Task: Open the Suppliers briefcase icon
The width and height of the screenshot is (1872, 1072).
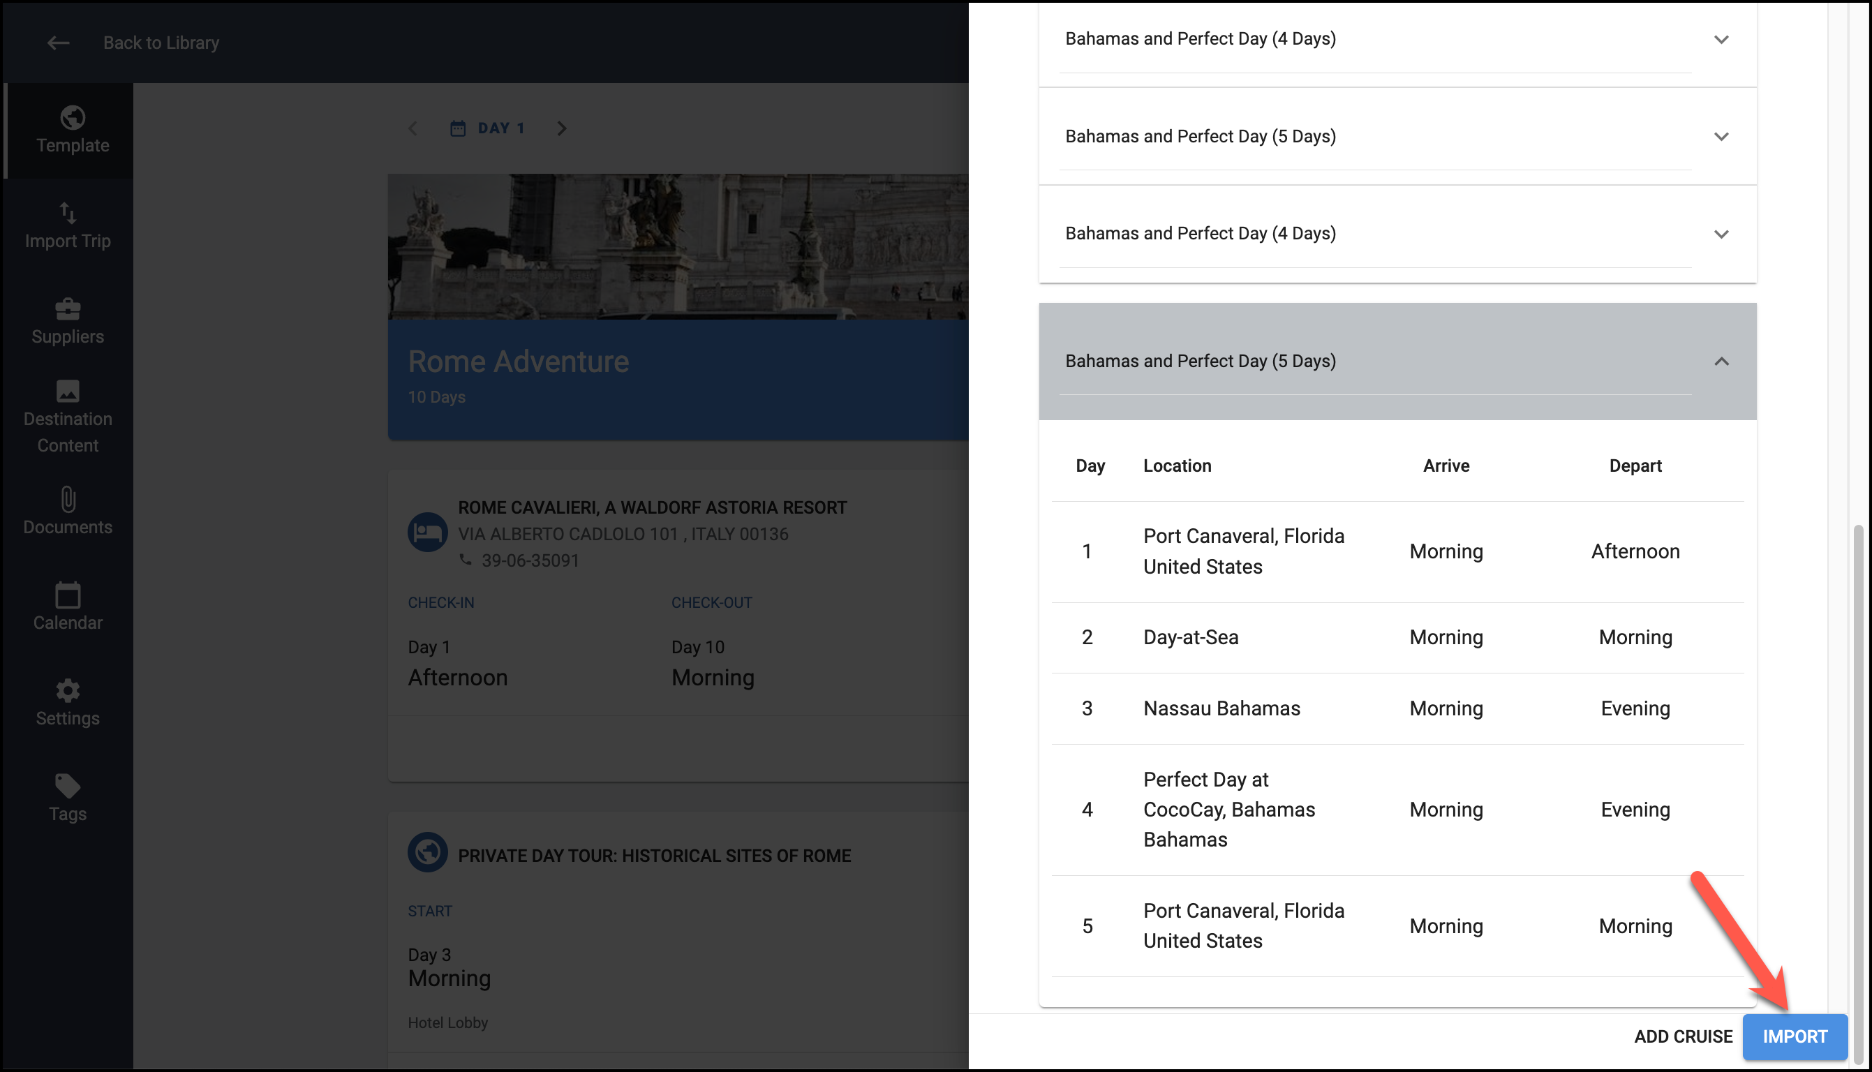Action: pos(68,308)
